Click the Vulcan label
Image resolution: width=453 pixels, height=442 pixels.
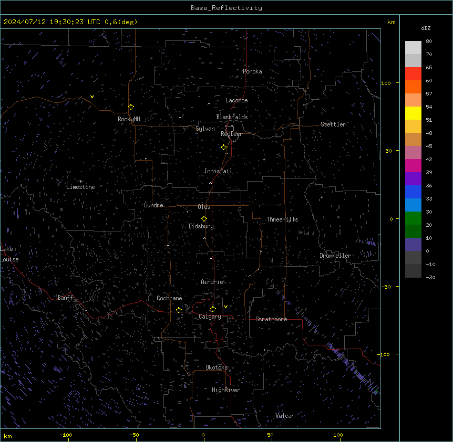point(285,416)
